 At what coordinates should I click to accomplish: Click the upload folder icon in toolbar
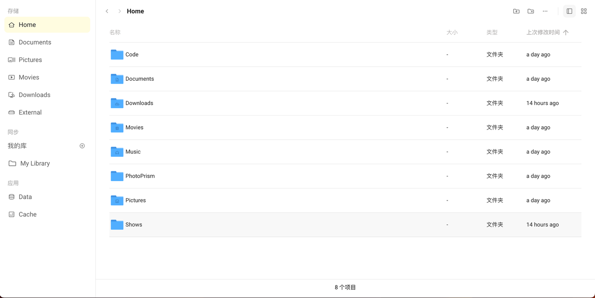(x=516, y=11)
